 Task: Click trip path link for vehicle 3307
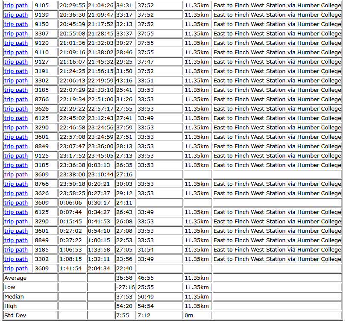click(16, 34)
